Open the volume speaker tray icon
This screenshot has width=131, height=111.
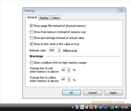117,107
